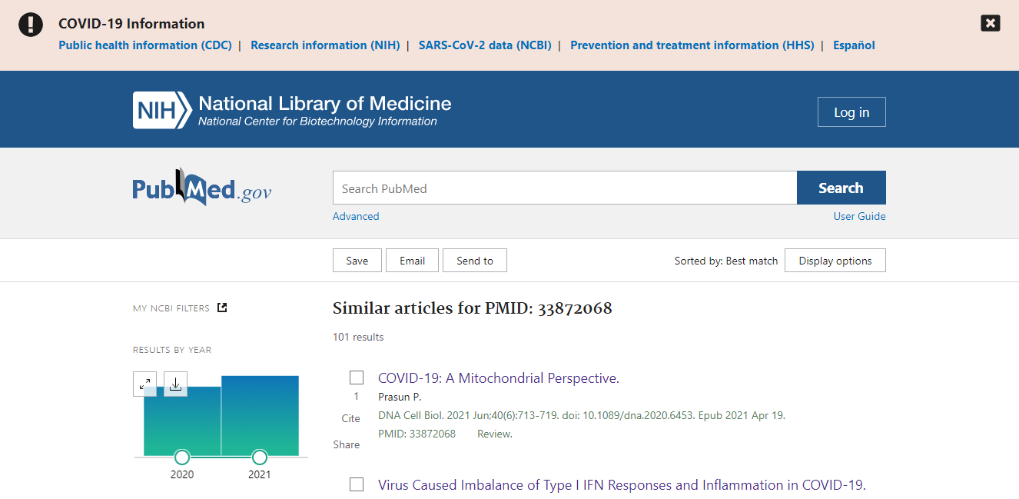
Task: Open the Advanced search link
Action: tap(356, 216)
